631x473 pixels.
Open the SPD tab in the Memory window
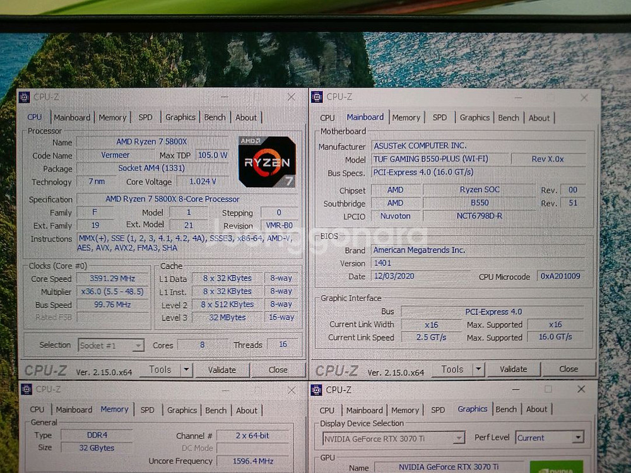[147, 410]
